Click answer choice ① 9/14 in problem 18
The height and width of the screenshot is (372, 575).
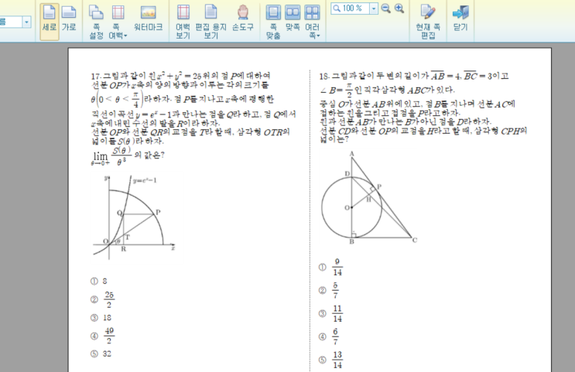tap(330, 267)
